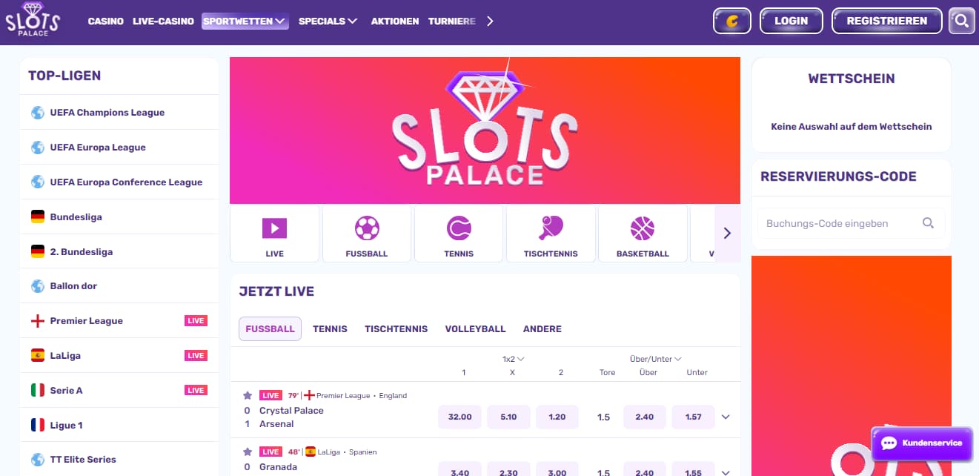
Task: Favorite the Granada match with star icon
Action: [x=248, y=452]
